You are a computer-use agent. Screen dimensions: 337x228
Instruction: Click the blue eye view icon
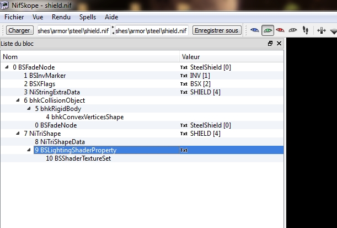tap(255, 30)
